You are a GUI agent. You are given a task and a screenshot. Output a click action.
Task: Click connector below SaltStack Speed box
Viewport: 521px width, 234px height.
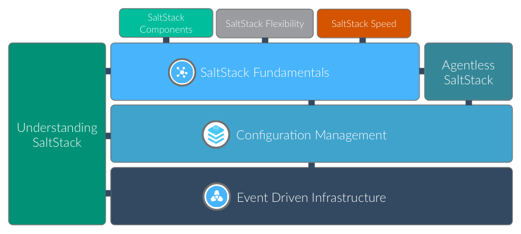coord(363,40)
